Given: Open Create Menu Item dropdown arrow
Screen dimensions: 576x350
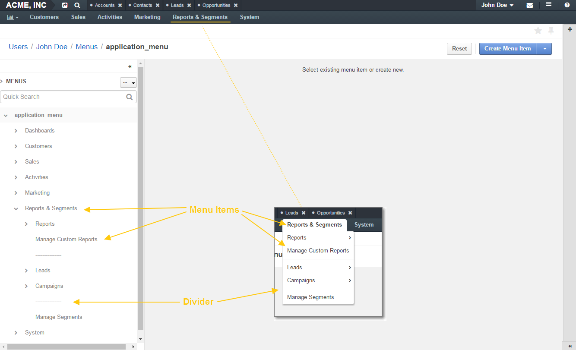Looking at the screenshot, I should point(544,49).
